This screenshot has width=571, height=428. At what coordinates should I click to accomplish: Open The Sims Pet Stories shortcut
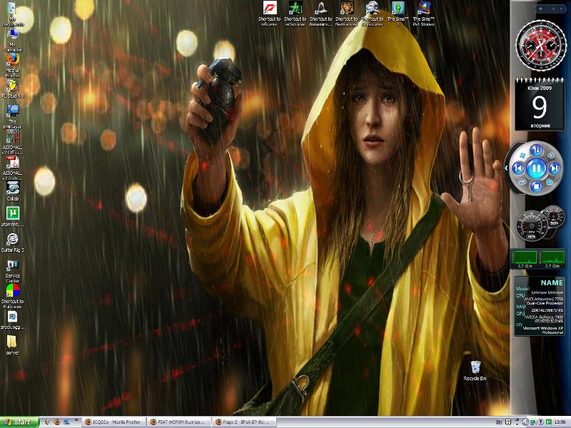[423, 9]
